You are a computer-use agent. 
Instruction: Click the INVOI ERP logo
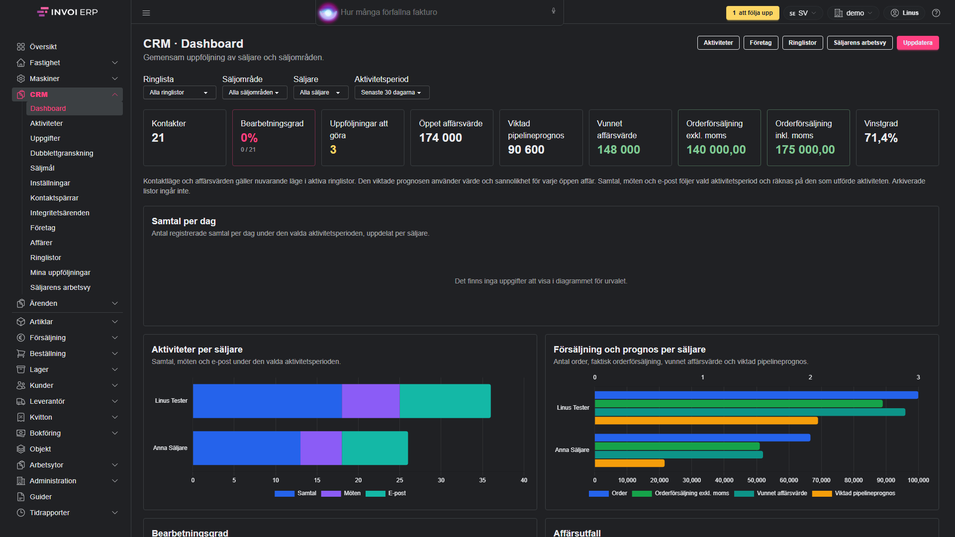(x=67, y=12)
